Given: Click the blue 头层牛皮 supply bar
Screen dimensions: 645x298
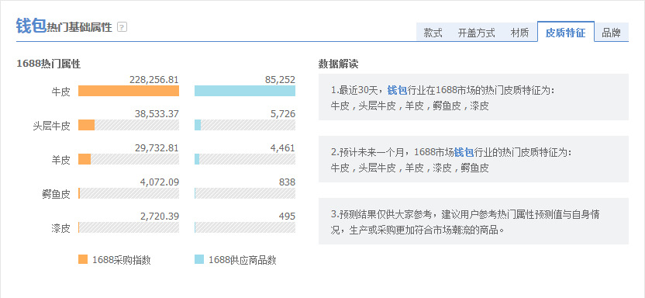Looking at the screenshot, I should (x=198, y=125).
